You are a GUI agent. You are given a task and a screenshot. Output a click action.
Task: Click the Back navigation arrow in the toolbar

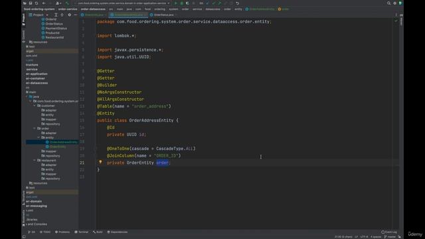pos(44,3)
